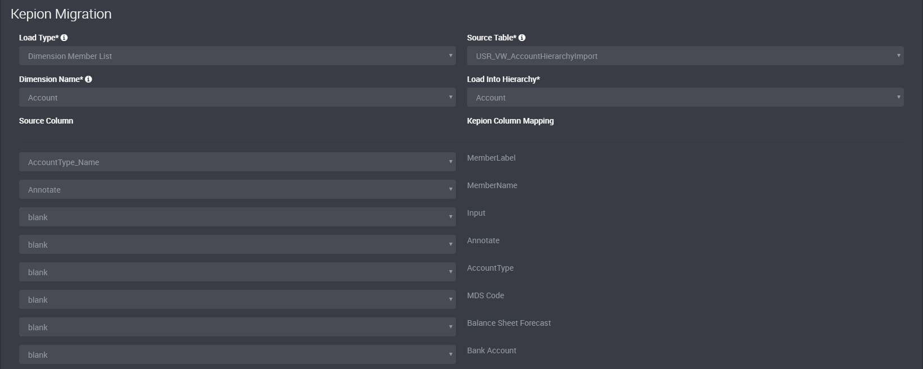Click the Kepion Column Mapping heading

click(x=510, y=121)
